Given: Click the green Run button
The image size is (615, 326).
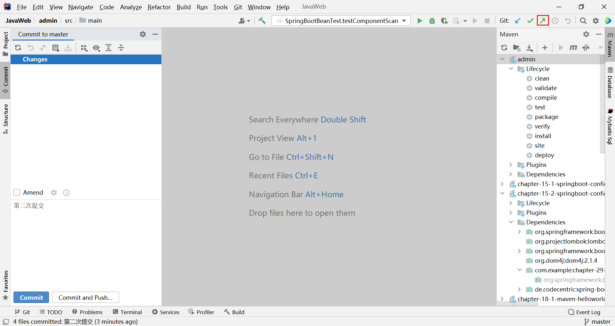Looking at the screenshot, I should point(420,21).
